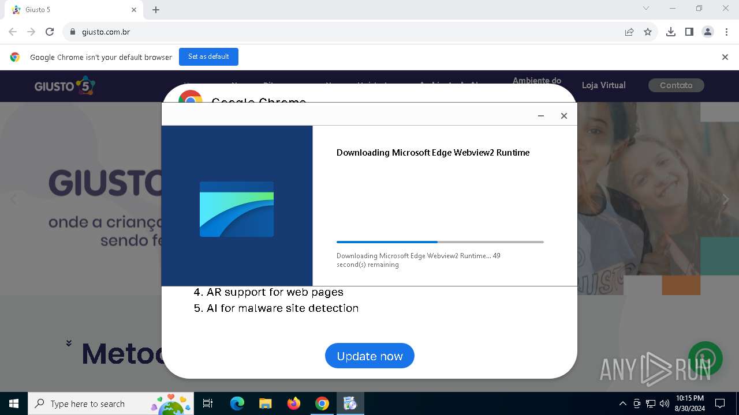Open File Explorer from taskbar

265,403
